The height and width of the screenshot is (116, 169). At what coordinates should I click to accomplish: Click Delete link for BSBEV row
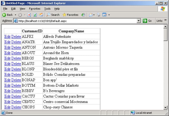(x=16, y=91)
